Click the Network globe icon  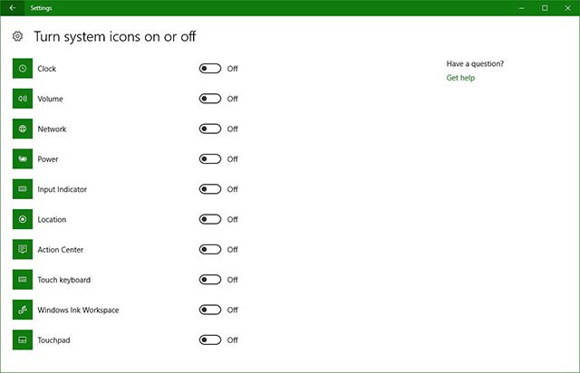point(23,129)
